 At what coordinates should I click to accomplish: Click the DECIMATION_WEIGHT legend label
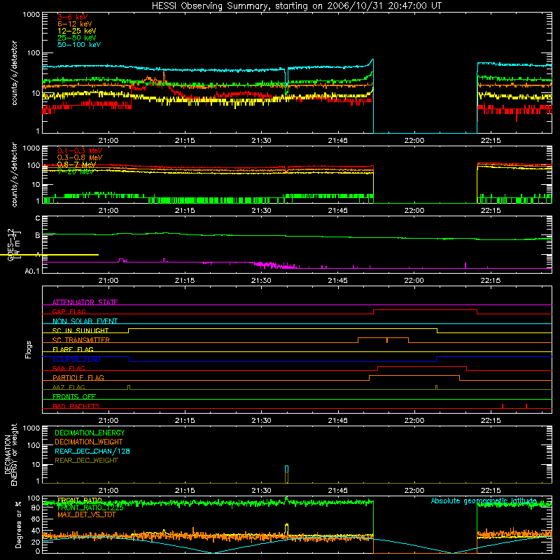(x=89, y=442)
